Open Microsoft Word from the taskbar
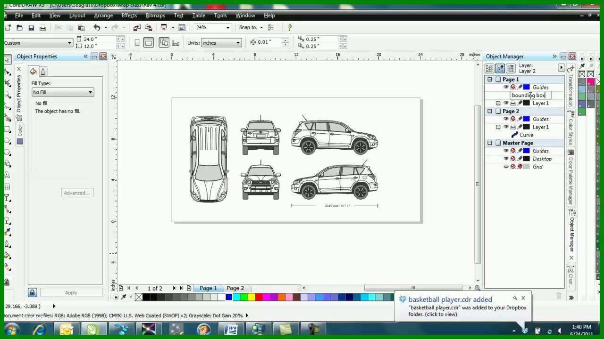Viewport: 604px width, 339px height. [231, 329]
